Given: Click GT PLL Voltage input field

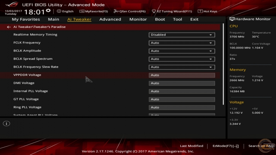Looking at the screenshot, I should point(182,99).
